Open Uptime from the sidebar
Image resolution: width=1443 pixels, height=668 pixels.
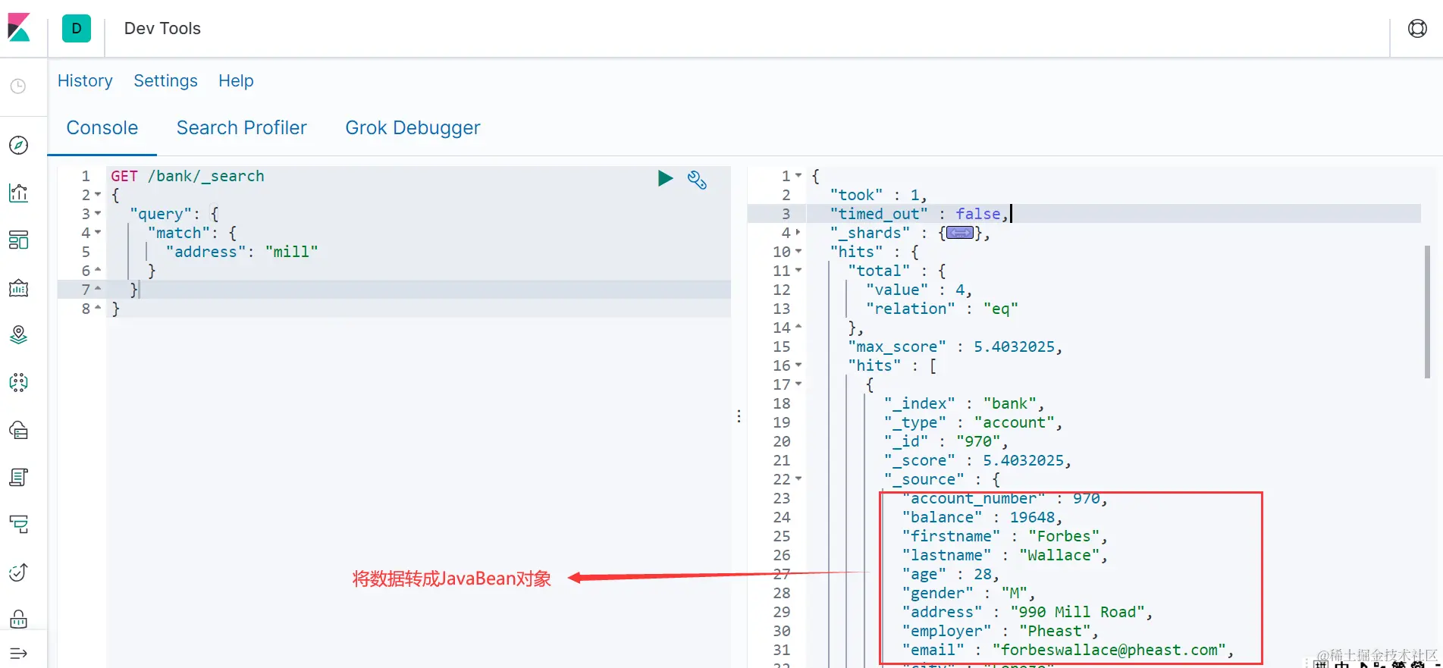(19, 572)
